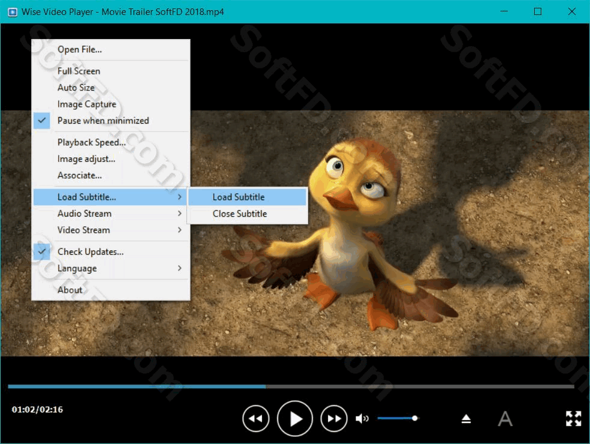Screen dimensions: 590x444
Task: Expand the Audio Stream submenu
Action: click(x=111, y=214)
